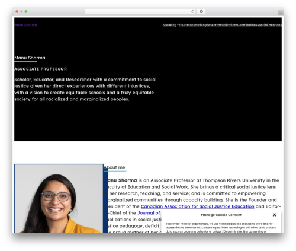Open the Publications menu item

click(229, 25)
